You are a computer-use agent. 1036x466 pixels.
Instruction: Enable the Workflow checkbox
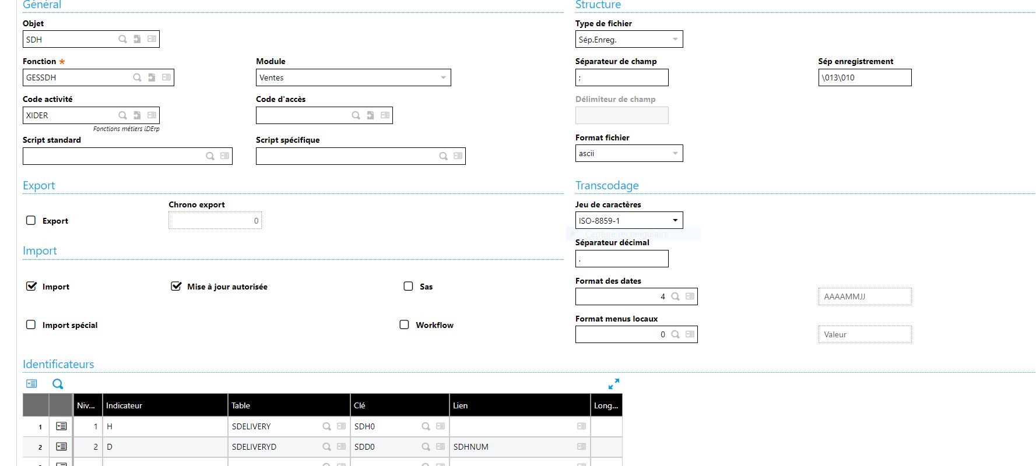click(x=404, y=324)
